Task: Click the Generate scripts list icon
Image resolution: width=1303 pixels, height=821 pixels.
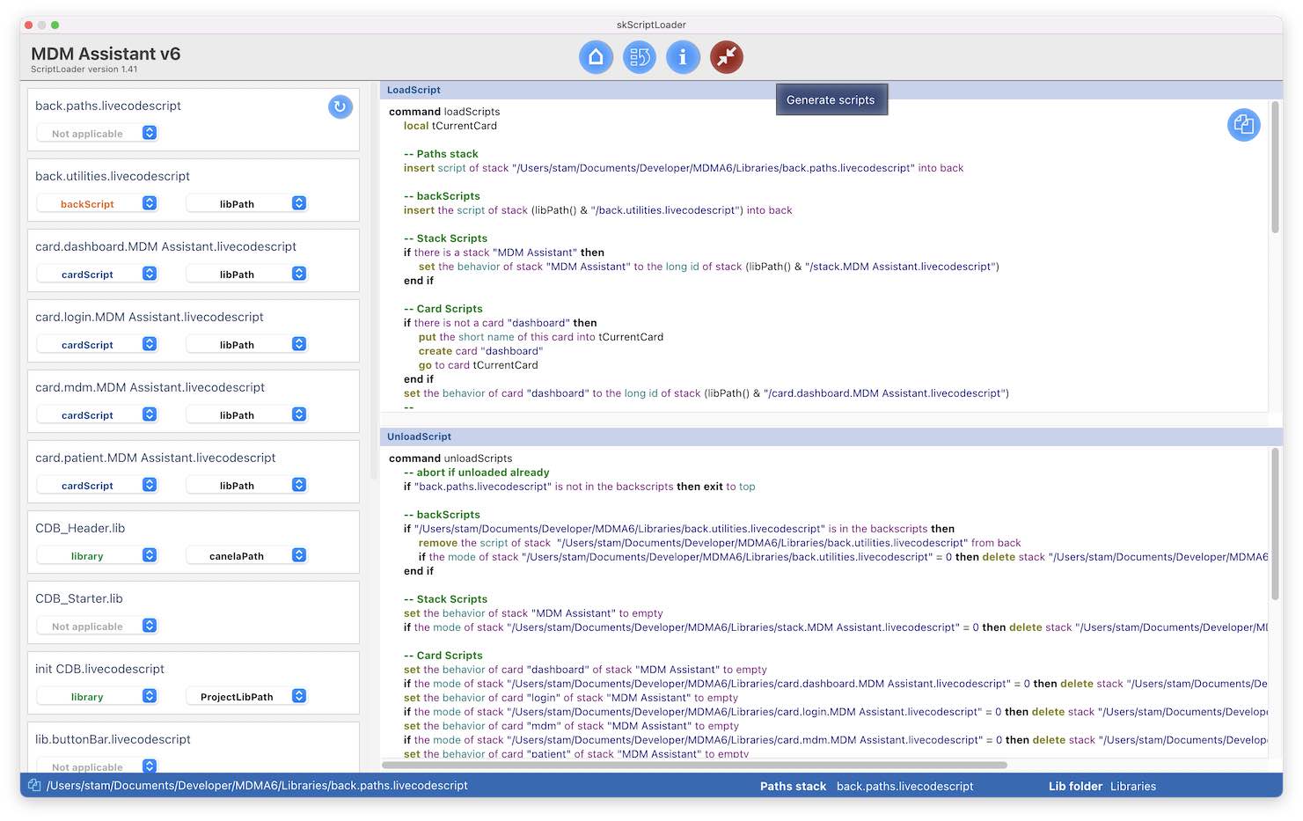Action: [640, 57]
